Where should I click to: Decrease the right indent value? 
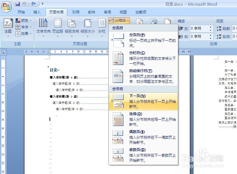pyautogui.click(x=211, y=38)
